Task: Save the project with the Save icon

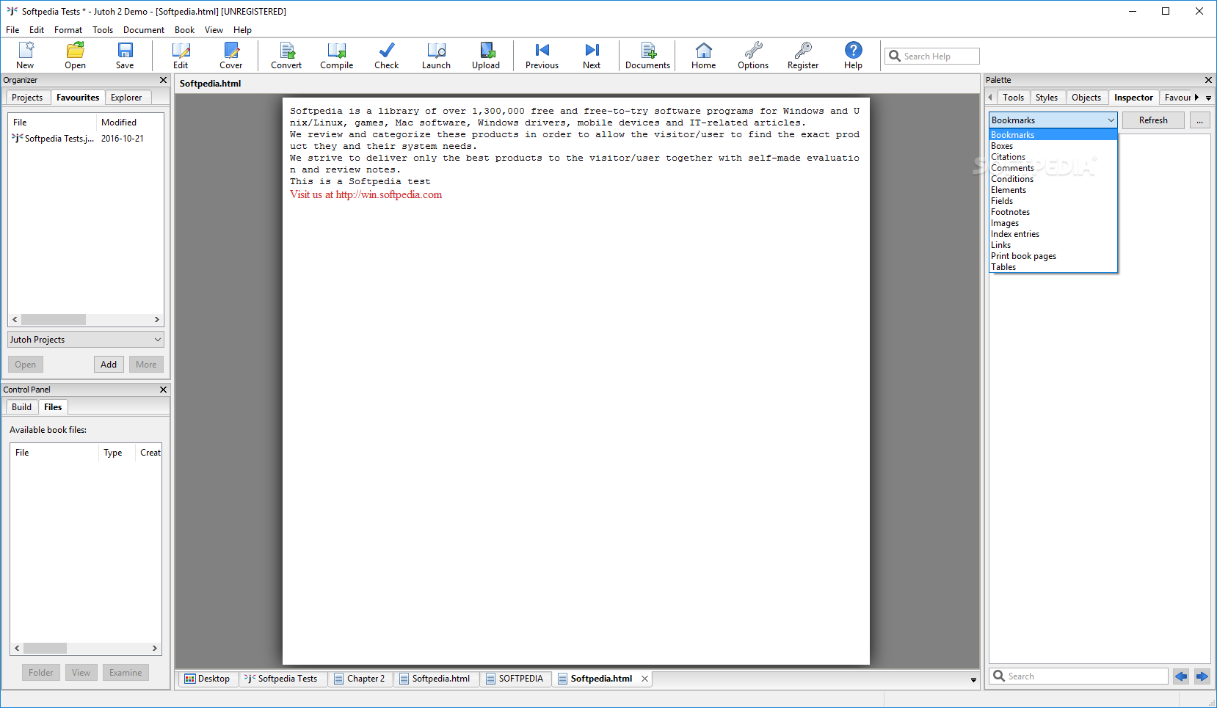Action: point(125,56)
